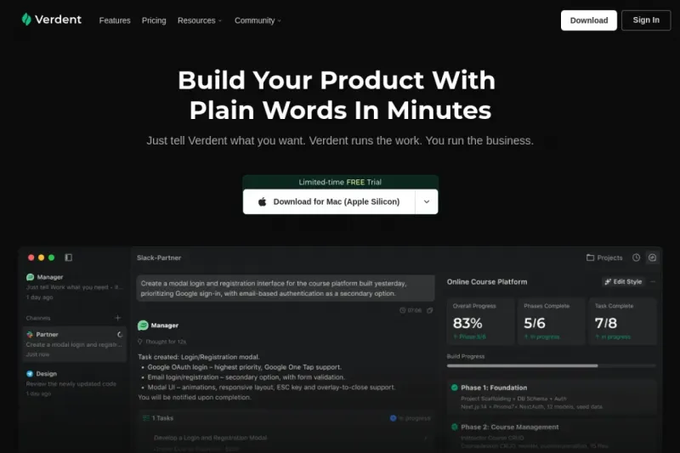The height and width of the screenshot is (453, 680).
Task: Toggle the sidebar panel icon
Action: pos(69,258)
